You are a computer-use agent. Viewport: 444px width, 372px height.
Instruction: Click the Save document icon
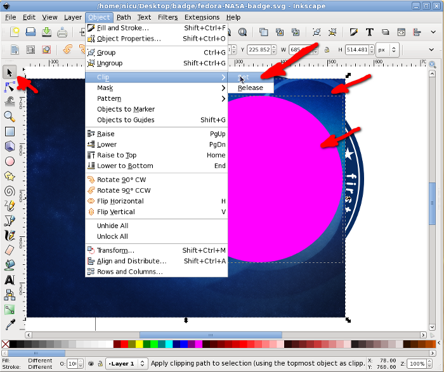coord(46,32)
